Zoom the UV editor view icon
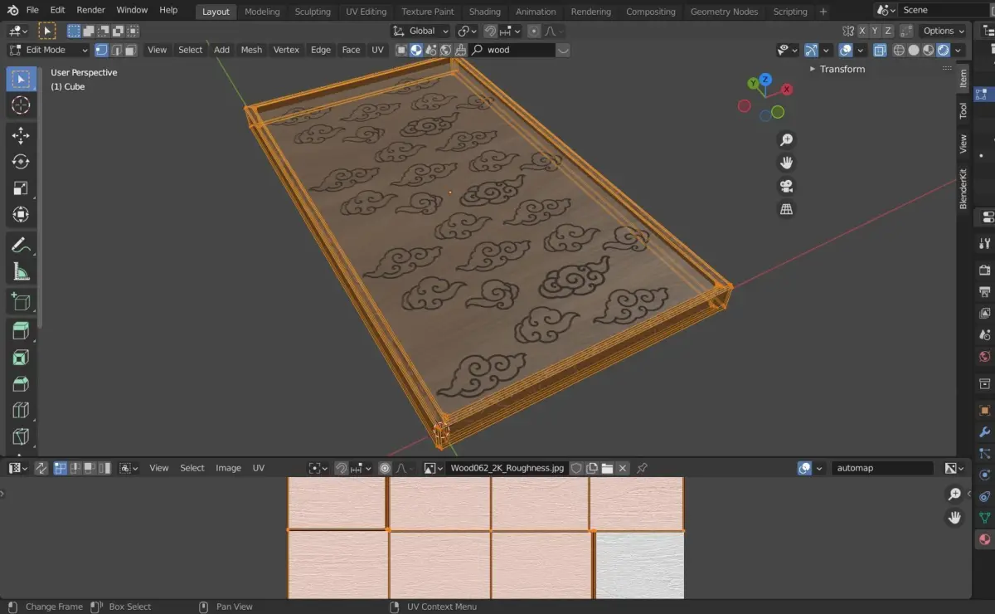The image size is (995, 614). coord(954,495)
